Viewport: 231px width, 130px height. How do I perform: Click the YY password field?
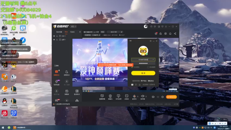click(143, 63)
